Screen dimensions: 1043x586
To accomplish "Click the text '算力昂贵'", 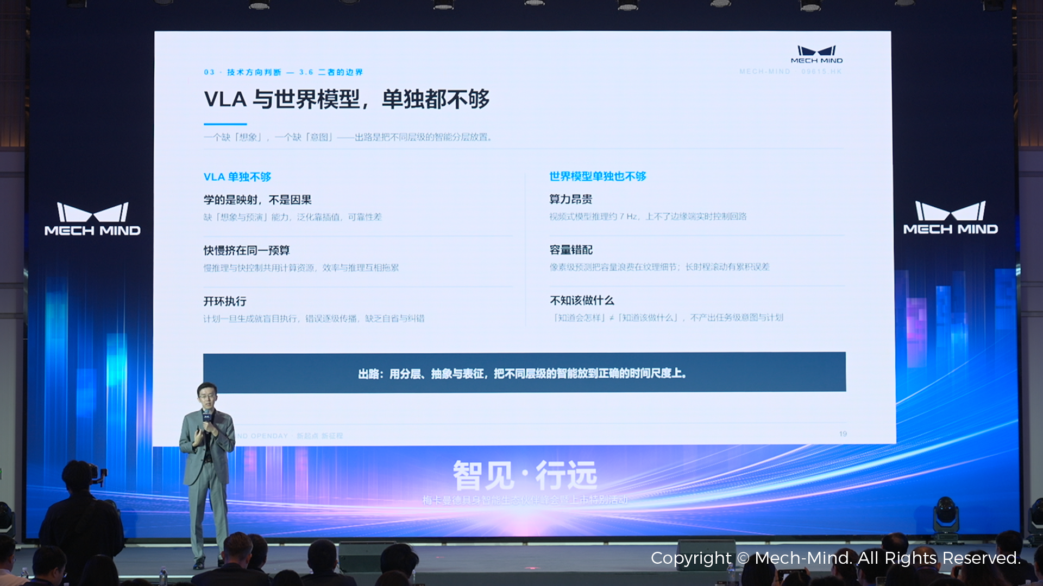I will pos(570,200).
